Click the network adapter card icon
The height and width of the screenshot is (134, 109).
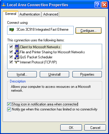tap(12, 29)
